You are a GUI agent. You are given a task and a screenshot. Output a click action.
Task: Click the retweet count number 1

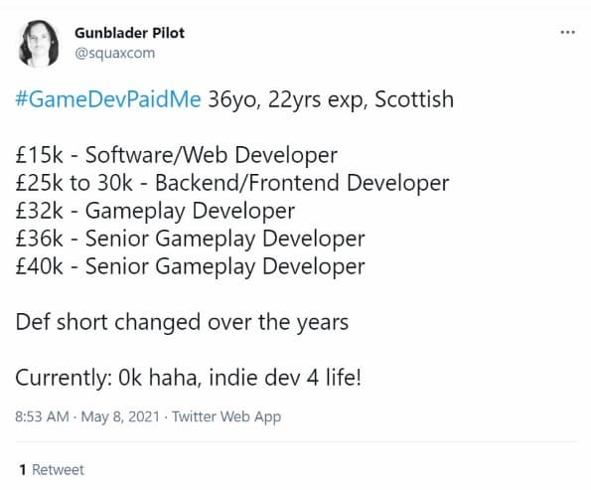(23, 470)
